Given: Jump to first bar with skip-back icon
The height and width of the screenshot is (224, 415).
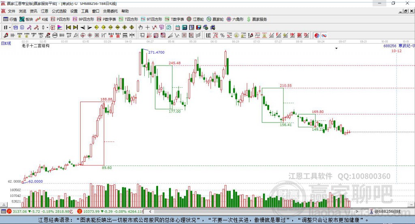Looking at the screenshot, I should (68, 27).
